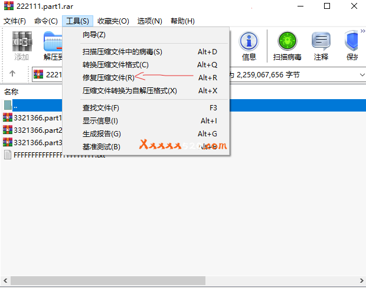
Task: Open the 选项(N) menu
Action: pyautogui.click(x=149, y=21)
